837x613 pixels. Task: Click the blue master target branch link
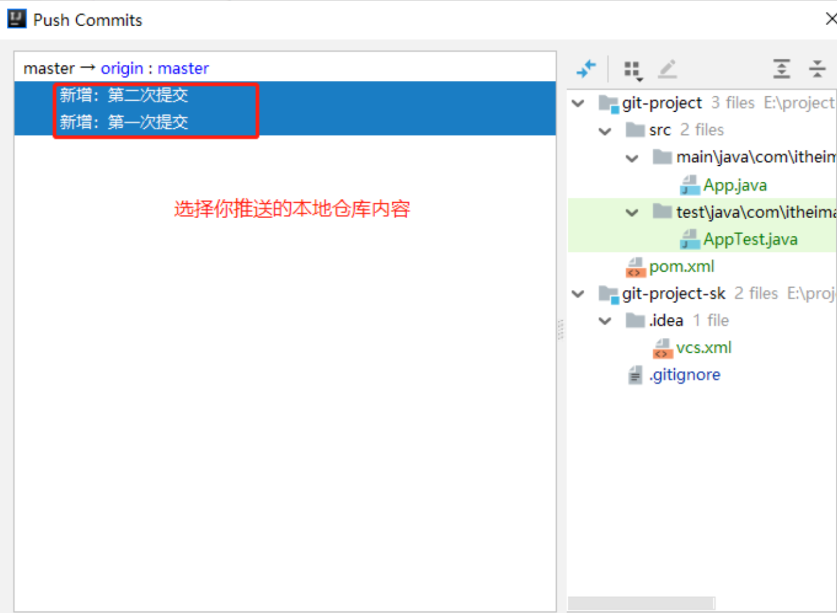coord(183,68)
